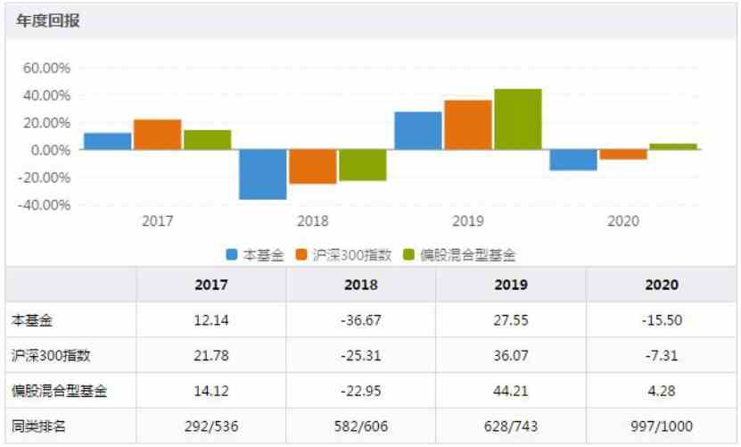Image resolution: width=741 pixels, height=447 pixels.
Task: Toggle the 本基金 legend blue swatch
Action: tap(232, 254)
